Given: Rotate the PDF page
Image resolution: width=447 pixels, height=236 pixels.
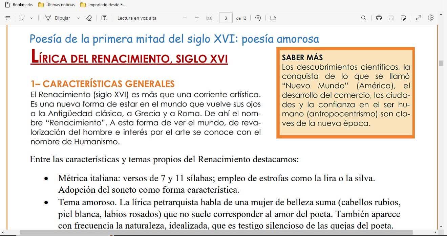Looking at the screenshot, I should [x=258, y=18].
